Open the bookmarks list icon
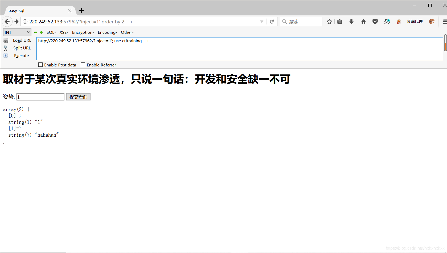The height and width of the screenshot is (253, 447). [x=340, y=22]
